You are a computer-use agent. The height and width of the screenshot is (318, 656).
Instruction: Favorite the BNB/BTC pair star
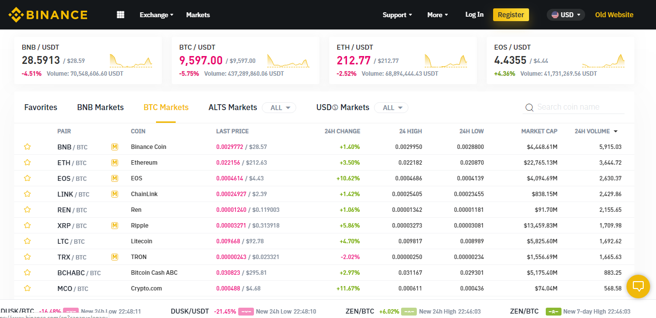click(28, 146)
